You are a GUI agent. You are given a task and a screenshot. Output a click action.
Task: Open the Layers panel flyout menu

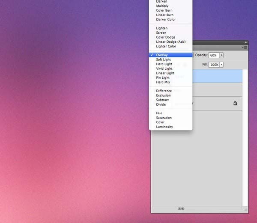tap(245, 48)
